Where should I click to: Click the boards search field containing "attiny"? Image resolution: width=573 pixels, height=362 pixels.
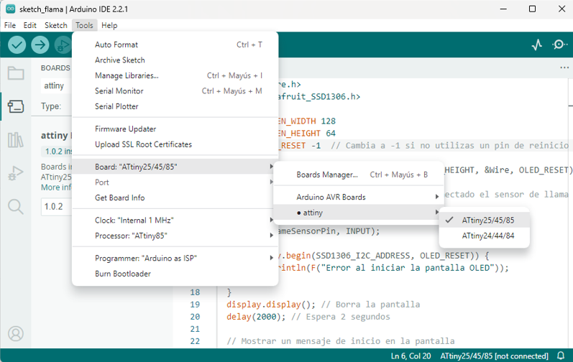pyautogui.click(x=55, y=85)
